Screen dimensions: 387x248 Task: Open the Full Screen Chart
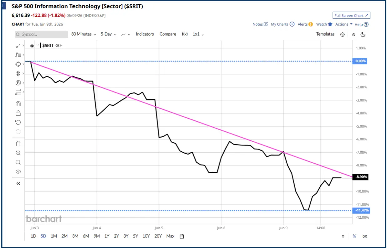[351, 15]
